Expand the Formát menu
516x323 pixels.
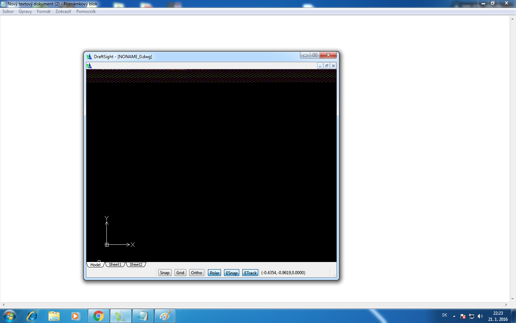pos(44,11)
